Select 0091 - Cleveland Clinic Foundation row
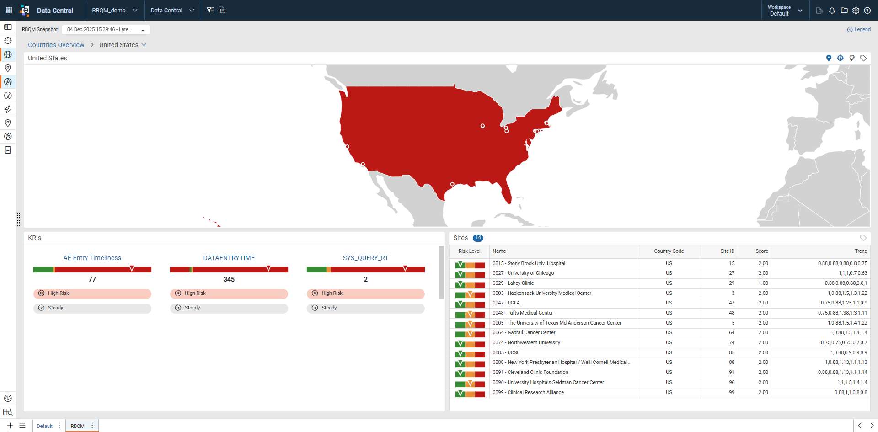Image resolution: width=878 pixels, height=432 pixels. click(659, 373)
